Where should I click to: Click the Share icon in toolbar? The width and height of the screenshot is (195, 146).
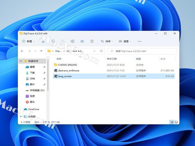[82, 41]
